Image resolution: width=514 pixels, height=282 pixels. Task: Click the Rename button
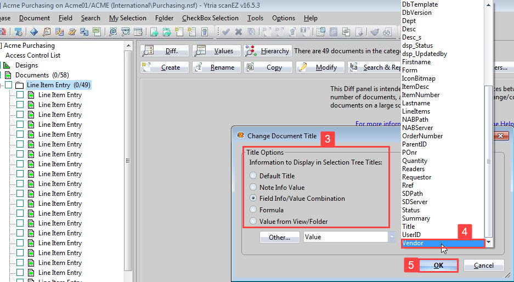pyautogui.click(x=217, y=67)
